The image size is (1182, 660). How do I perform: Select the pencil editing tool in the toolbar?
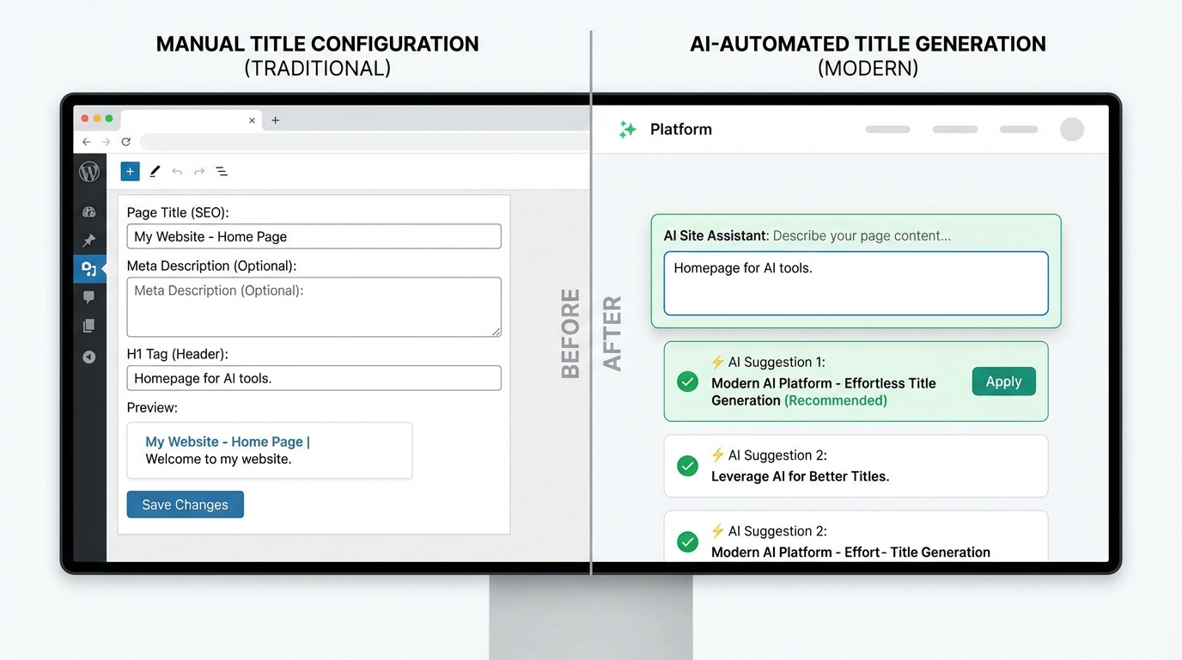pos(155,171)
